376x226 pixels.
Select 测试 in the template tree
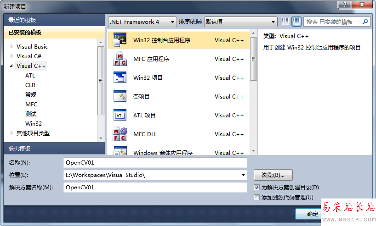coord(31,114)
